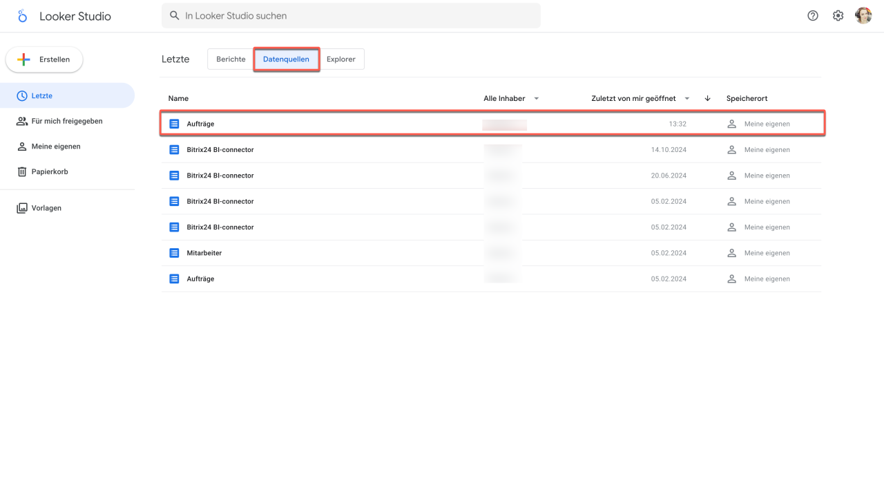Open the settings gear icon
Image resolution: width=884 pixels, height=488 pixels.
click(x=838, y=16)
